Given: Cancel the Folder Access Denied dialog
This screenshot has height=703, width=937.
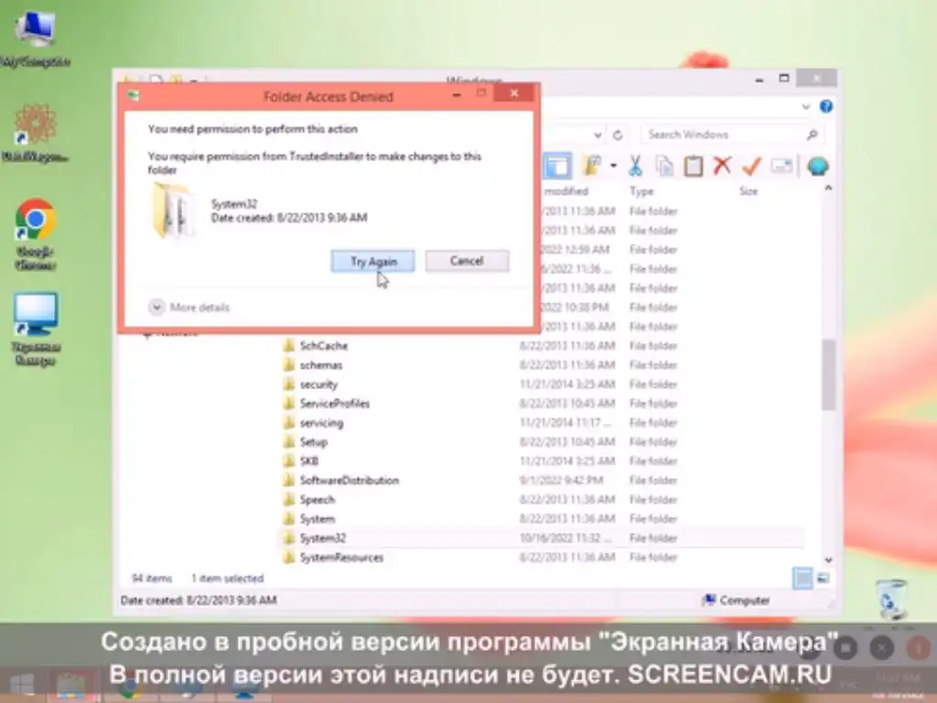Looking at the screenshot, I should click(x=467, y=261).
